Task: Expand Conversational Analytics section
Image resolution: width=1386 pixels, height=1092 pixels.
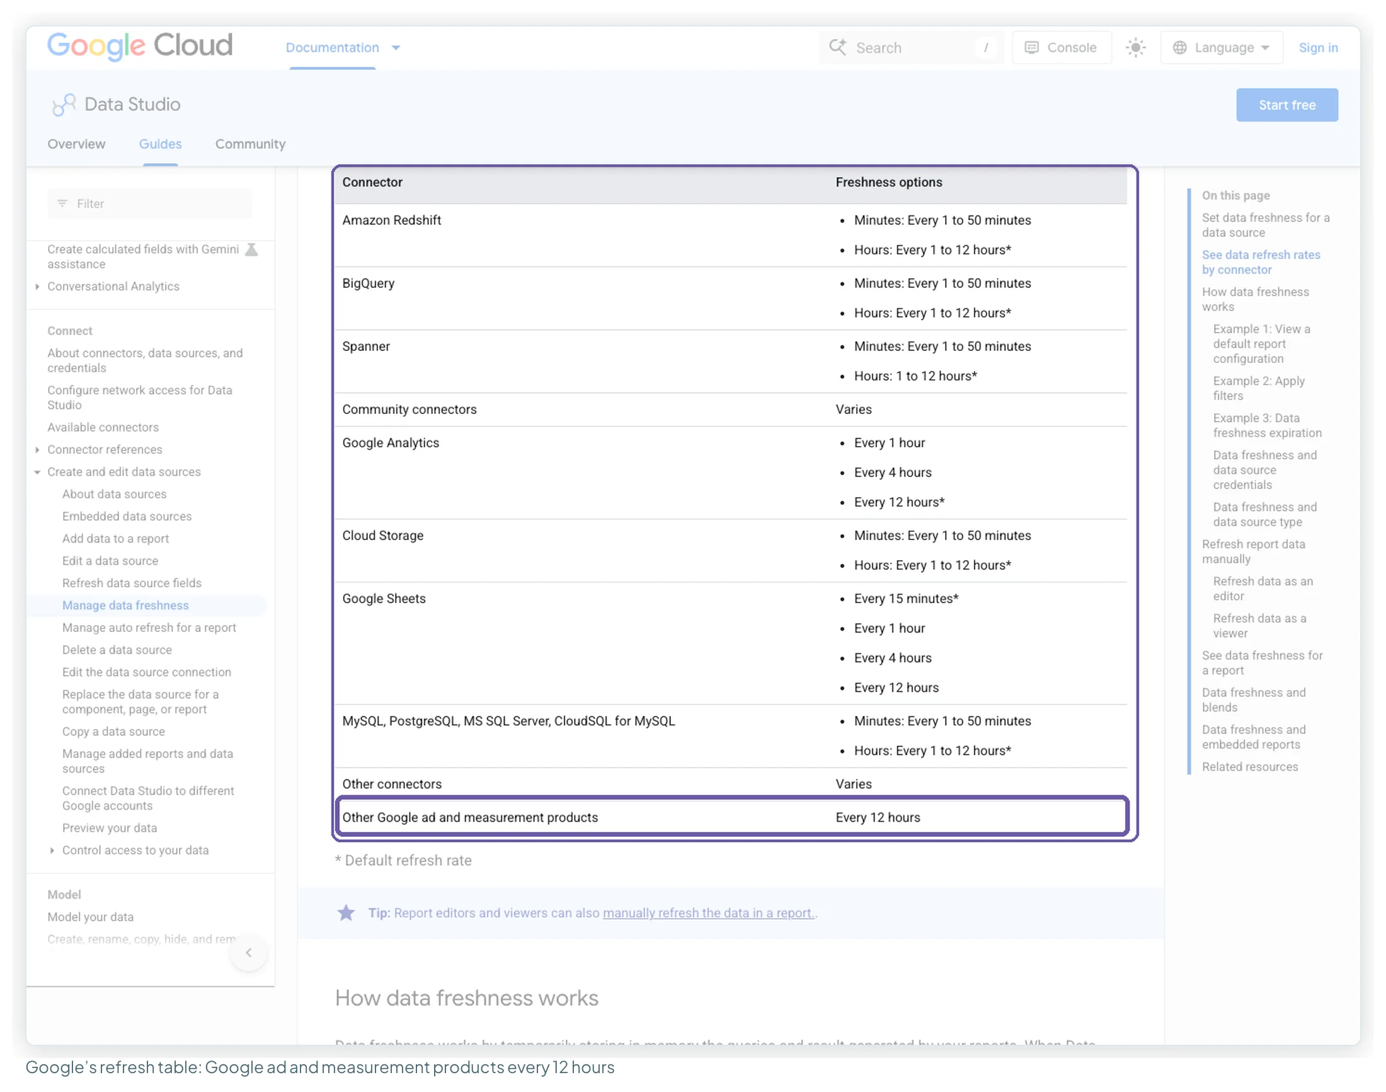Action: 37,287
